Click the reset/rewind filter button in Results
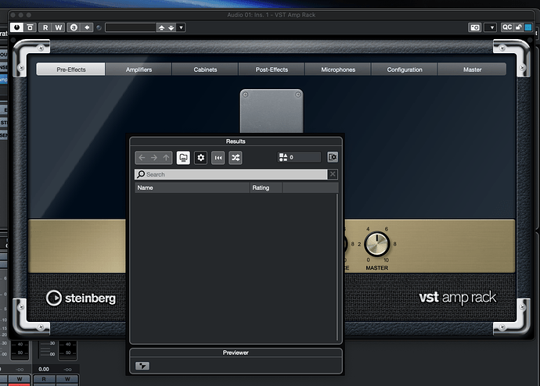This screenshot has width=540, height=386. (x=218, y=158)
